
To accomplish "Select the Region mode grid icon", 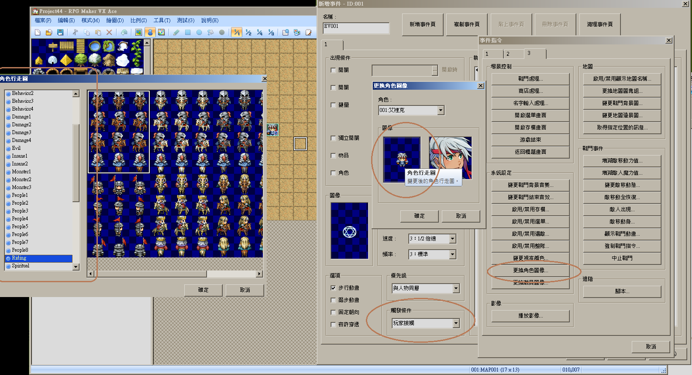I will point(161,32).
